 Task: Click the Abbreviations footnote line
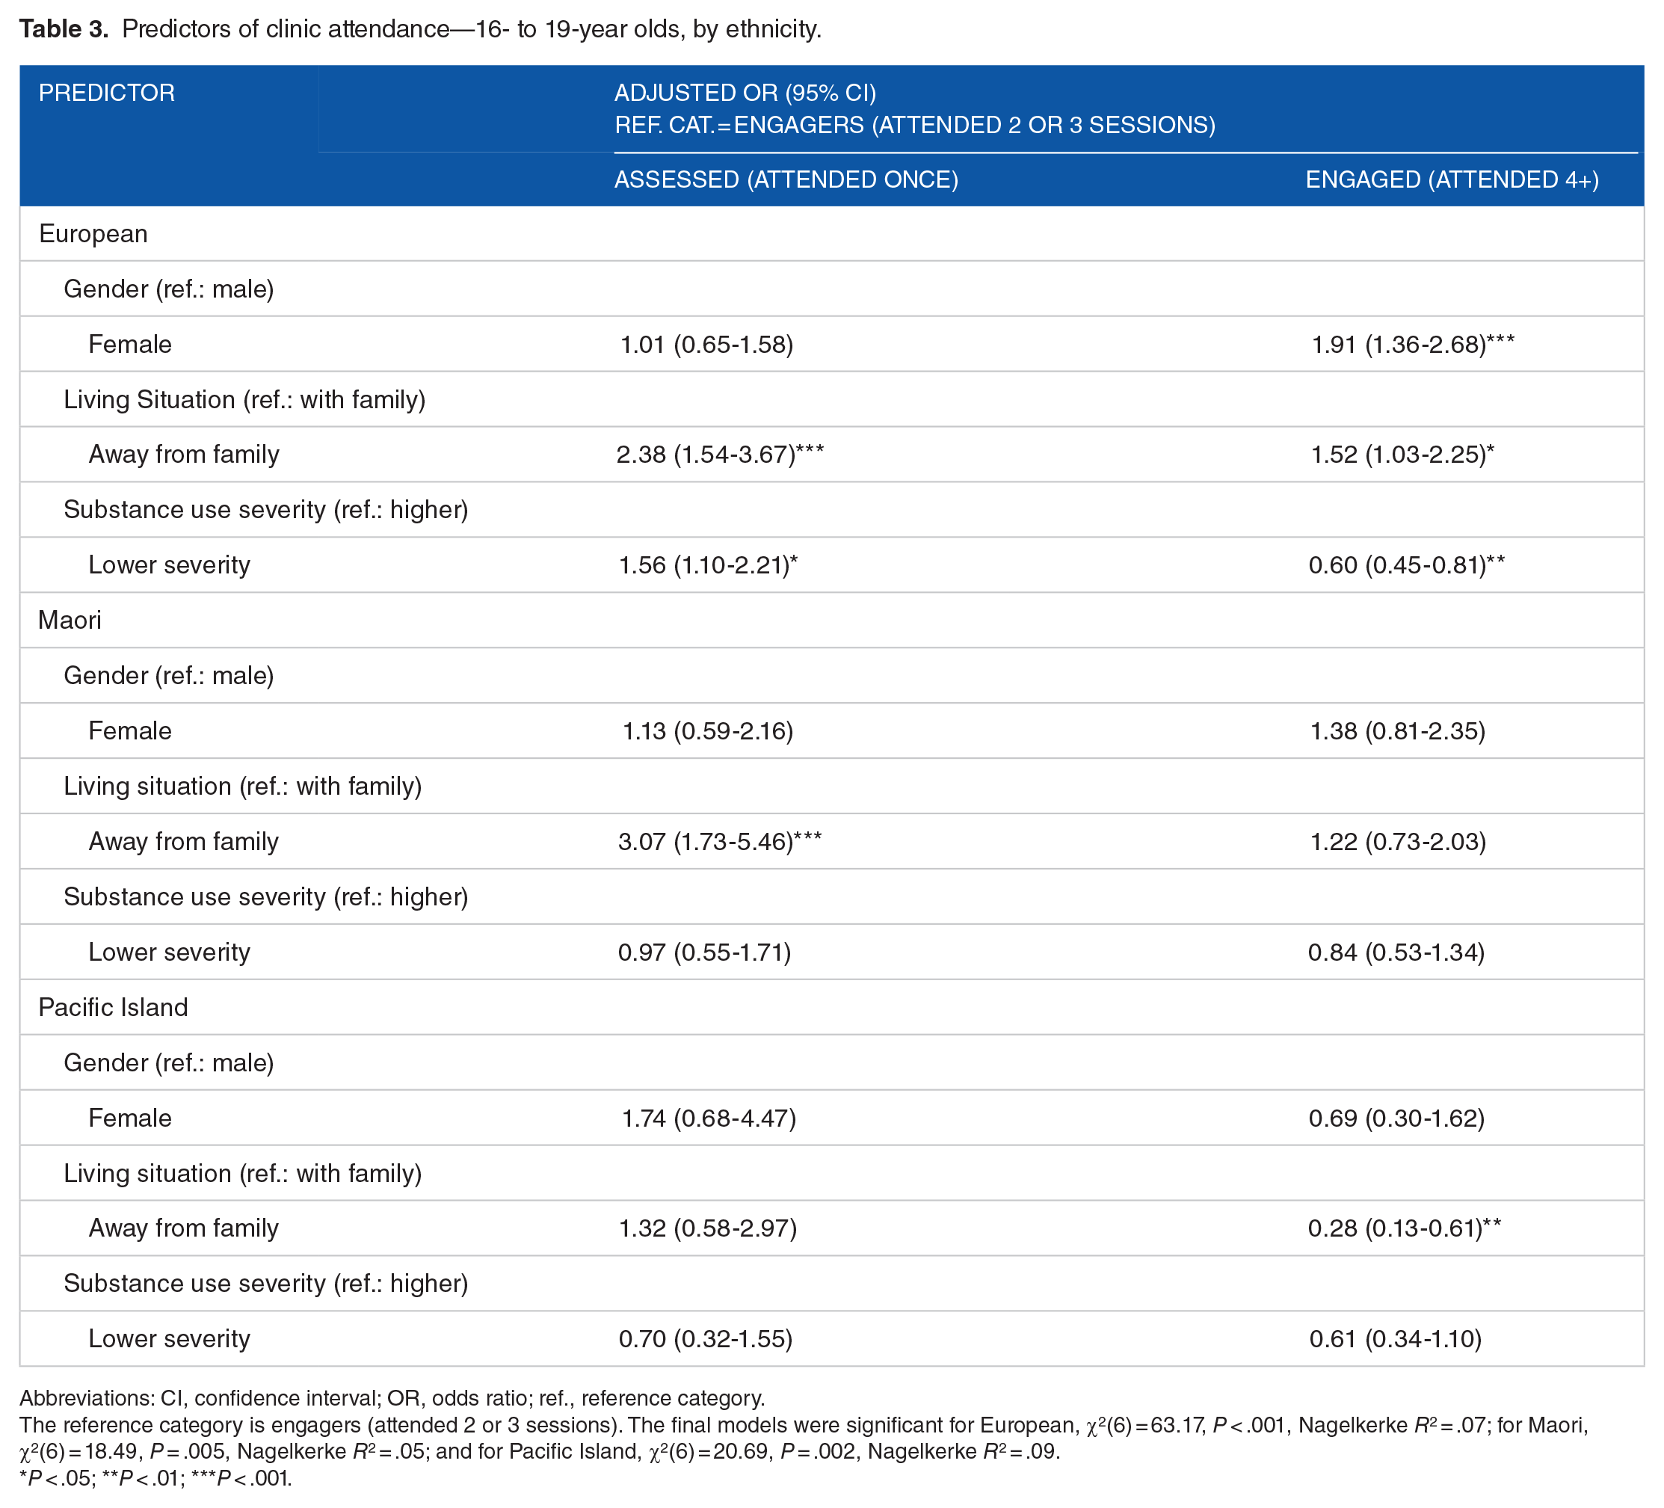(x=392, y=1398)
